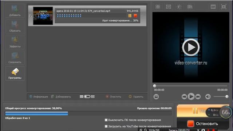233x131 pixels.
Task: Toggle fullscreen preview icon
Action: 224,7
